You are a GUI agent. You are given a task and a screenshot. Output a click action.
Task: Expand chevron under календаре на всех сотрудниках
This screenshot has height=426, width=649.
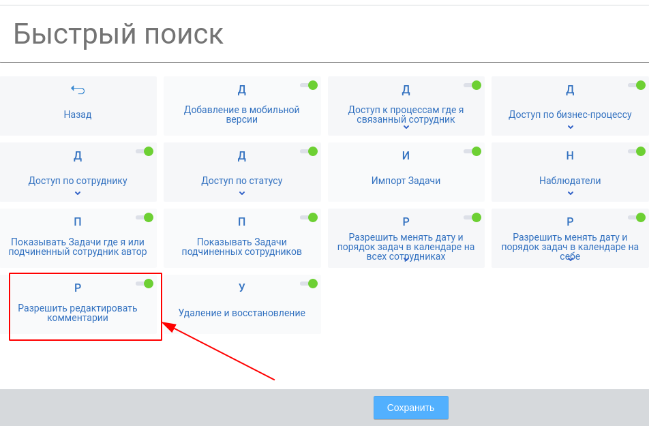point(406,260)
